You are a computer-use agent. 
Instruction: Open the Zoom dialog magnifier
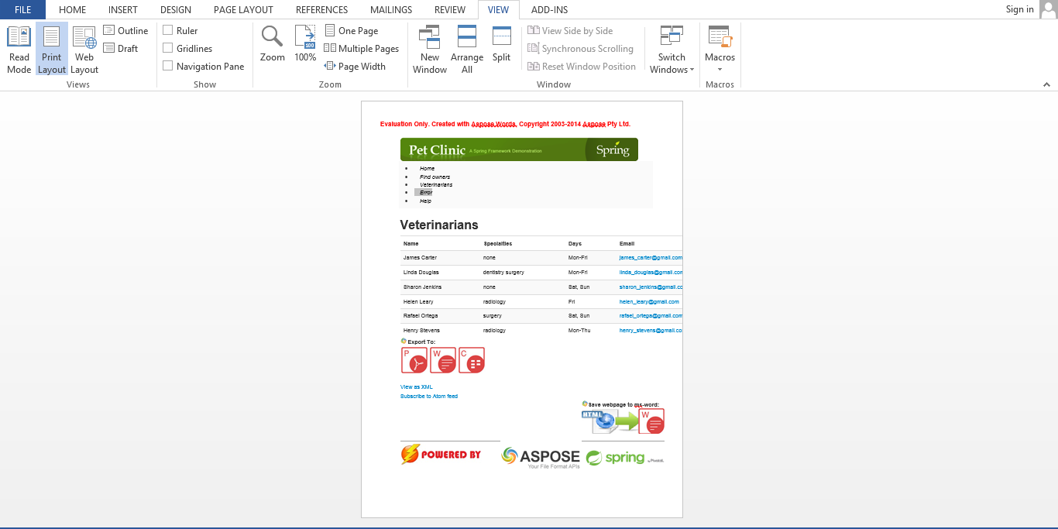coord(272,44)
